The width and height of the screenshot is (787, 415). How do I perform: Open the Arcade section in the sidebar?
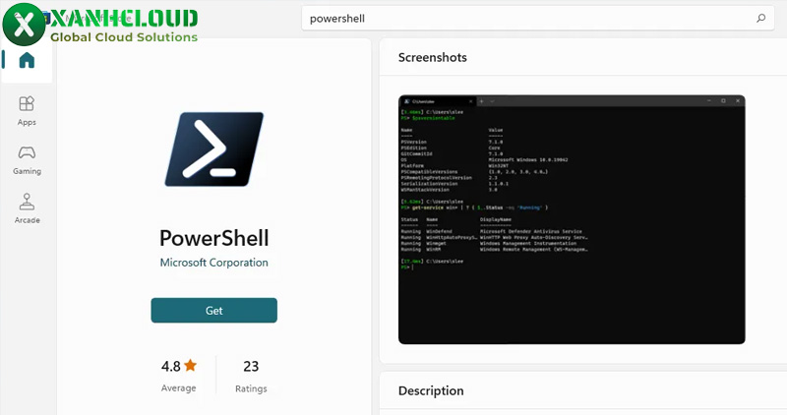[27, 208]
